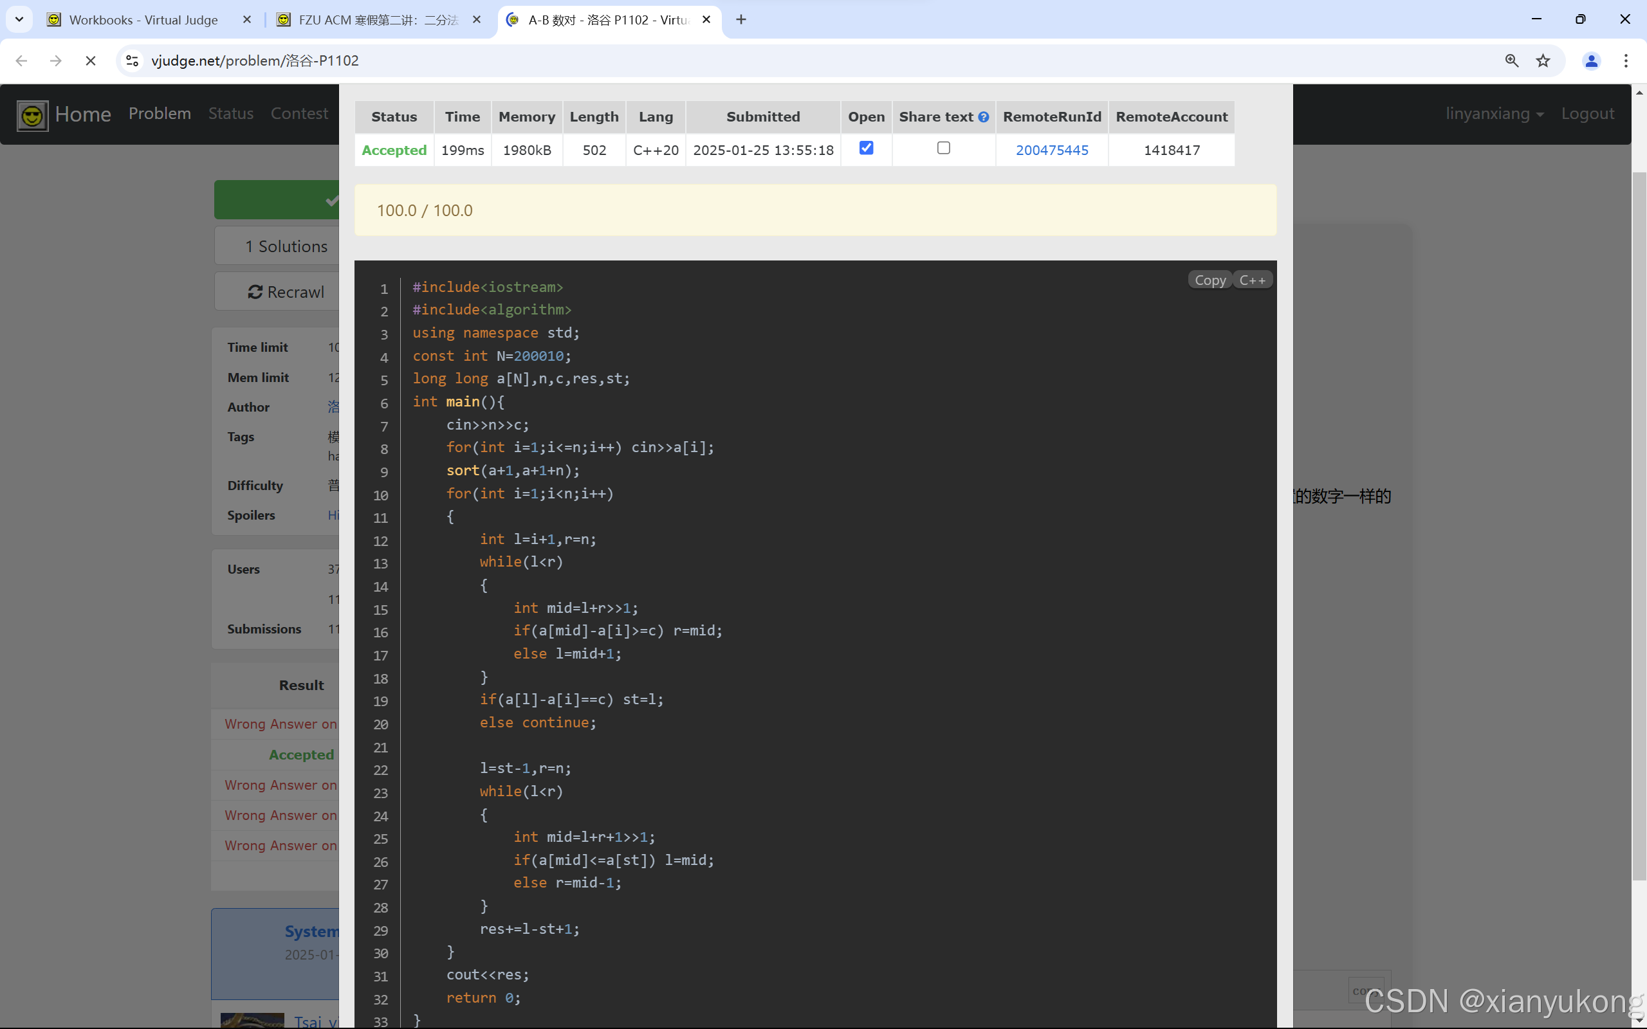Open the site information icon in address bar
Screen dimensions: 1647x1029
pyautogui.click(x=133, y=60)
